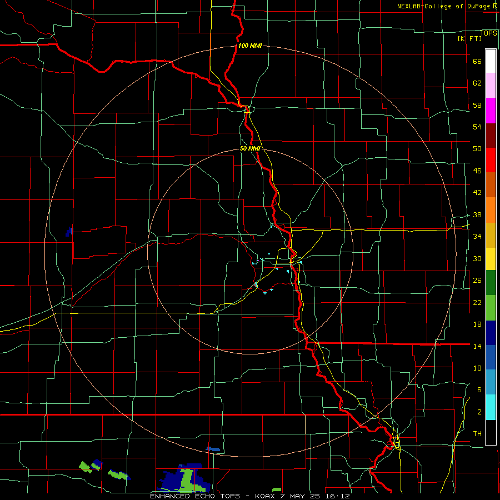Click the "42" legend value

pyautogui.click(x=477, y=192)
